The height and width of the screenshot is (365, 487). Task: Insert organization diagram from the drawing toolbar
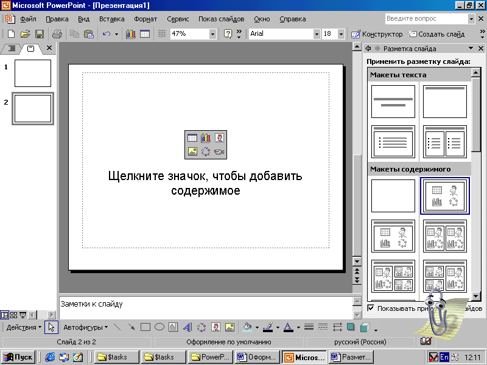point(201,327)
